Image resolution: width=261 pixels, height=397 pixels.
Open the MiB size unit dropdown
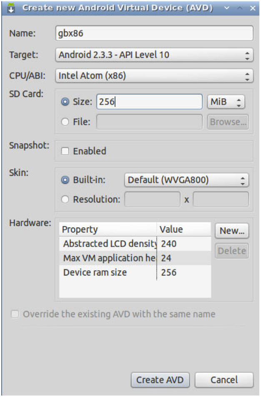[x=226, y=102]
